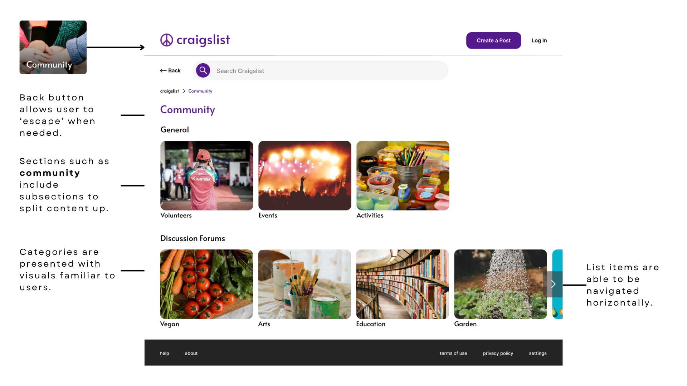Click the help footer link
The height and width of the screenshot is (386, 687).
pyautogui.click(x=164, y=353)
